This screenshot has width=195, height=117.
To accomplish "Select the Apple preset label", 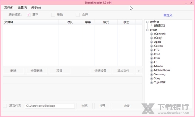I will click(158, 42).
